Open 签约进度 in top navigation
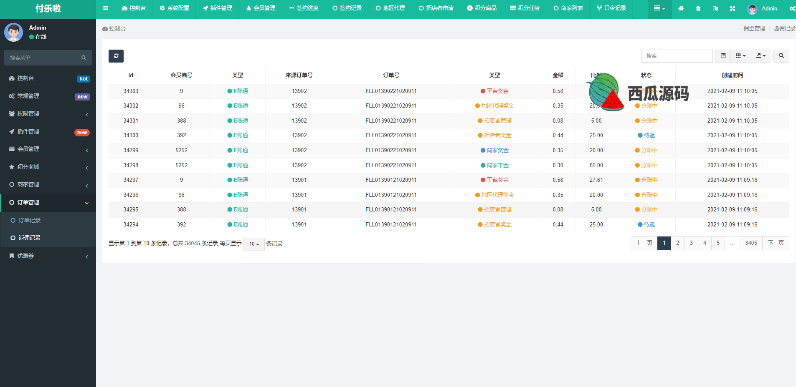Image resolution: width=796 pixels, height=387 pixels. 304,9
